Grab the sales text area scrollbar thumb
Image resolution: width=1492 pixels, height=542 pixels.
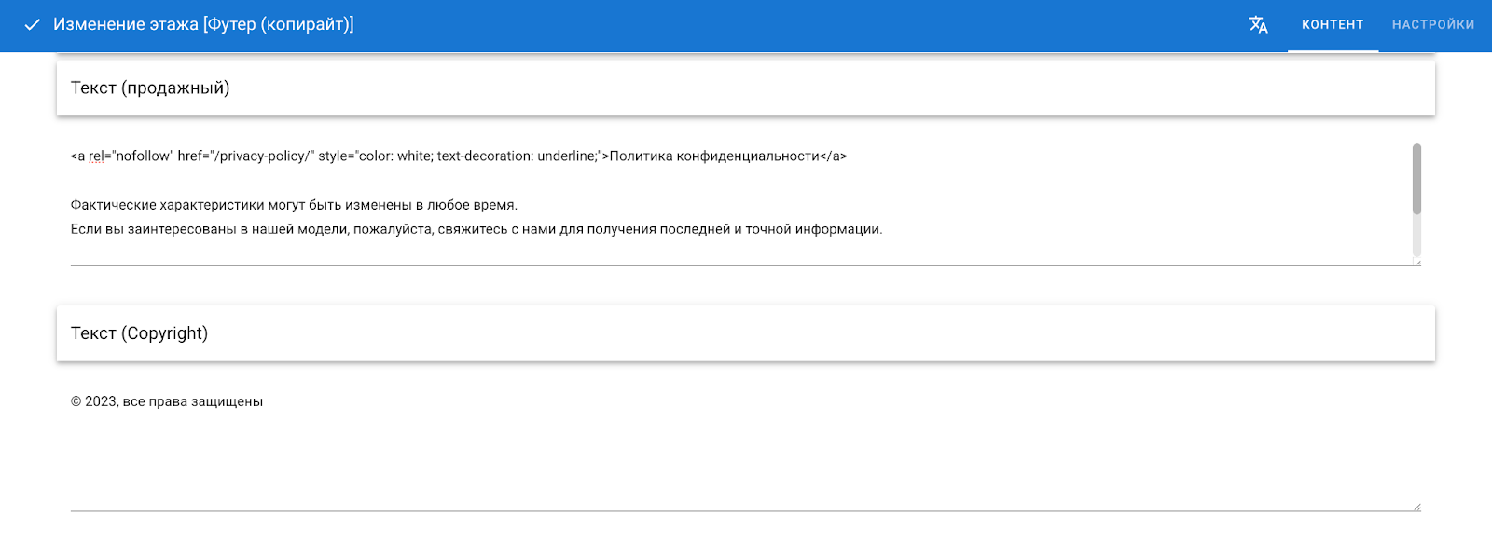point(1416,177)
